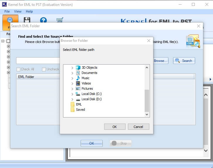Maximize the Kernel for EML to PST window
Image resolution: width=213 pixels, height=168 pixels.
pyautogui.click(x=193, y=4)
